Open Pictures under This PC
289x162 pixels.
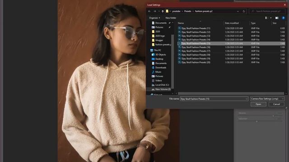point(159,76)
